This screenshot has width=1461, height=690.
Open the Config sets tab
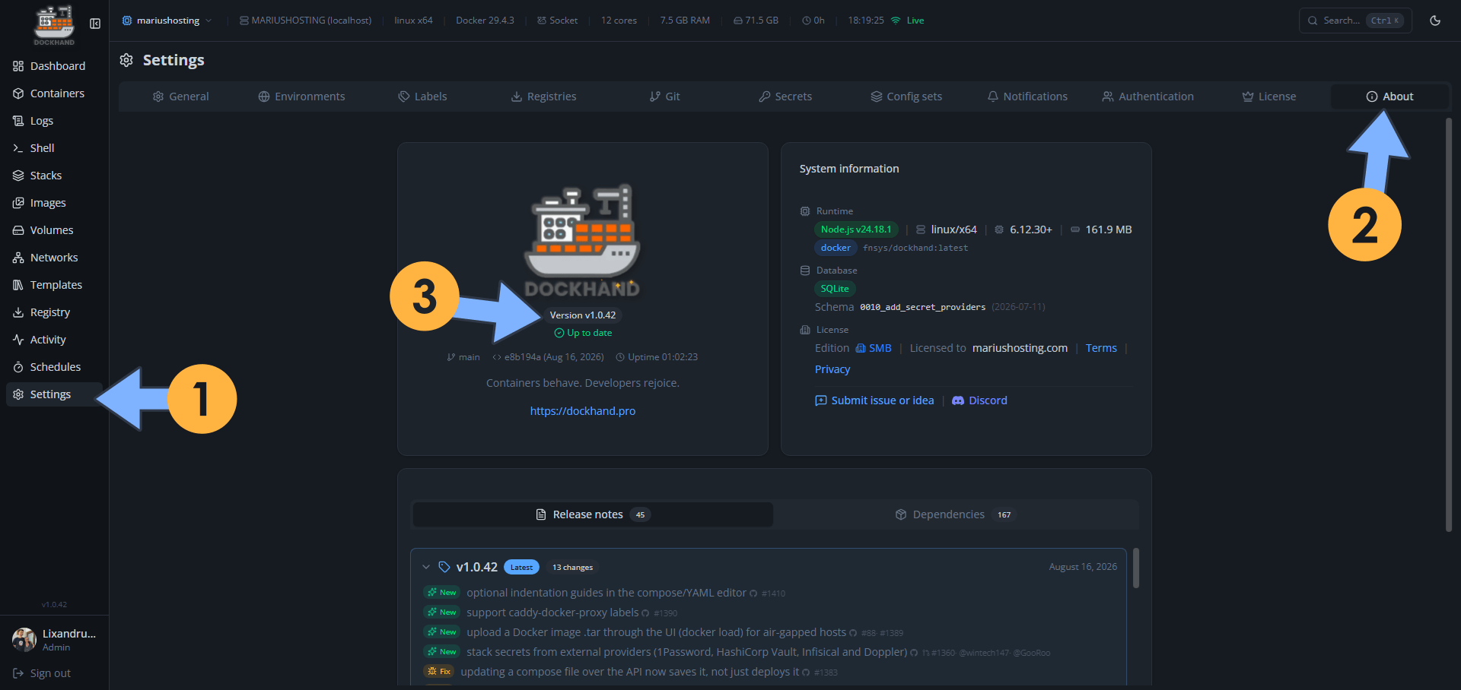point(906,97)
